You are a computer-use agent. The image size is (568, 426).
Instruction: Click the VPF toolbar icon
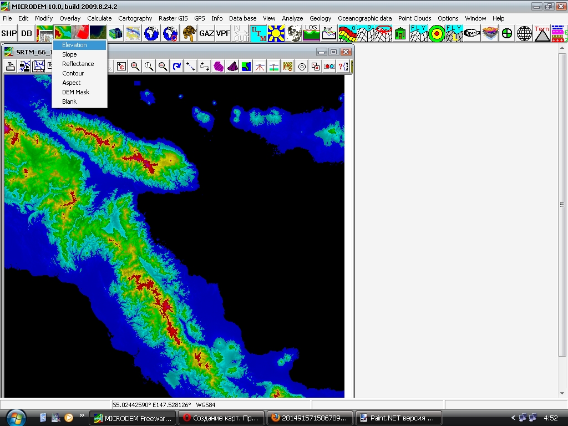[223, 33]
